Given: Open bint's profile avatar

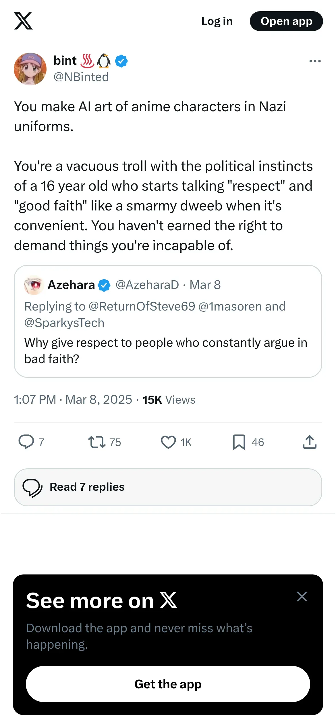Looking at the screenshot, I should (x=30, y=69).
